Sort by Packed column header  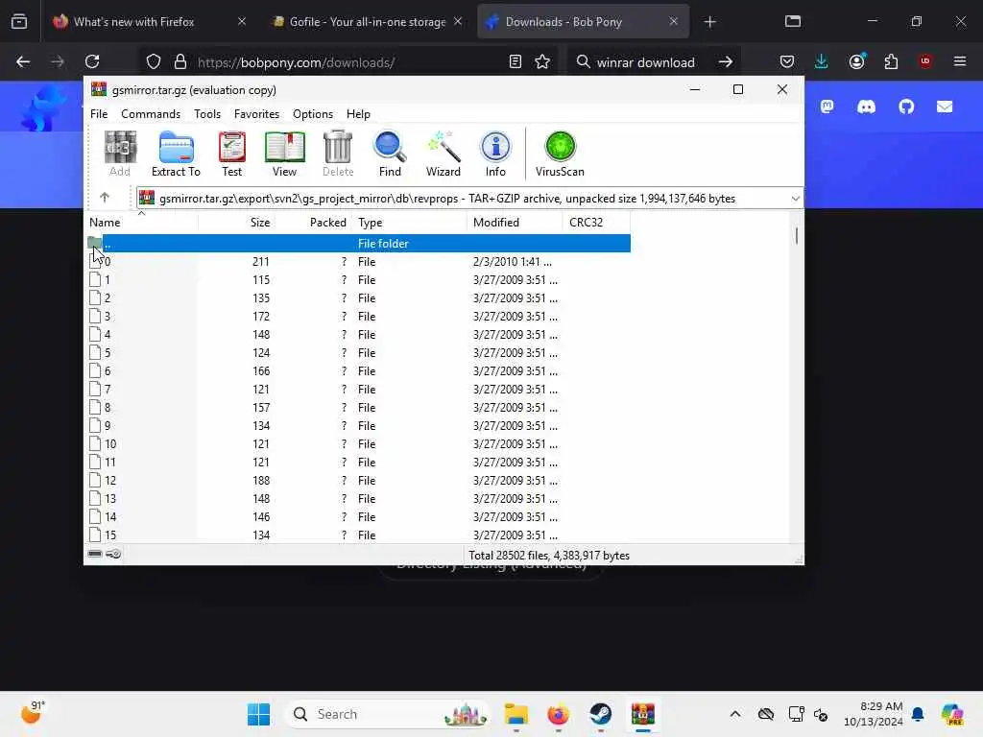[314, 223]
